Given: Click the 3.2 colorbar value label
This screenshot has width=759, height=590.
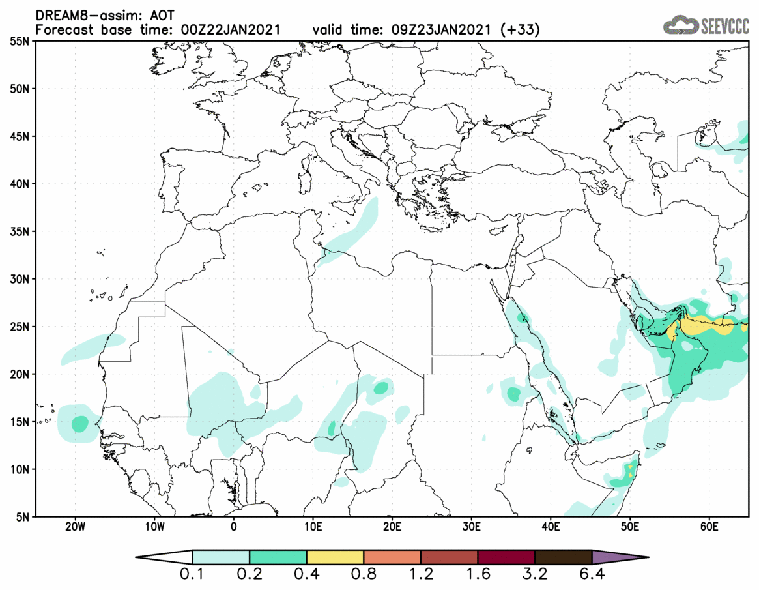Looking at the screenshot, I should (535, 574).
